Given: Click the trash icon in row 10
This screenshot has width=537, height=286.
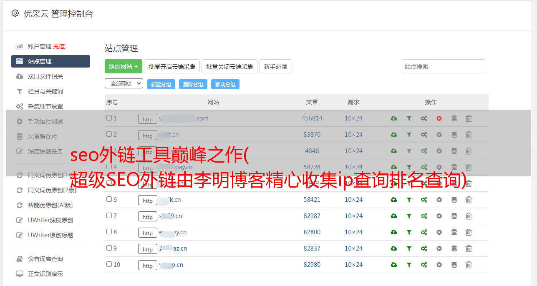Looking at the screenshot, I should click(469, 265).
